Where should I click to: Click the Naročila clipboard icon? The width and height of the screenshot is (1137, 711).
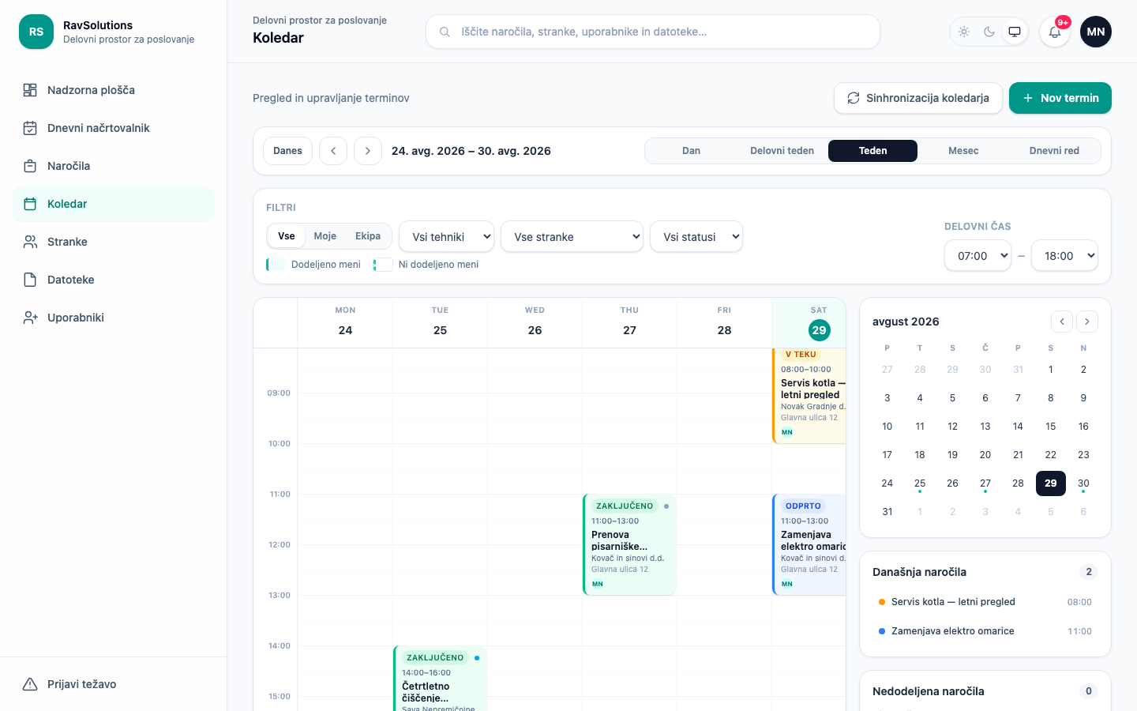pos(30,166)
